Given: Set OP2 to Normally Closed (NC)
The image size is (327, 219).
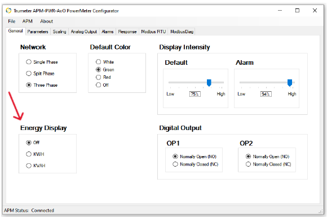Looking at the screenshot, I should (x=268, y=164).
